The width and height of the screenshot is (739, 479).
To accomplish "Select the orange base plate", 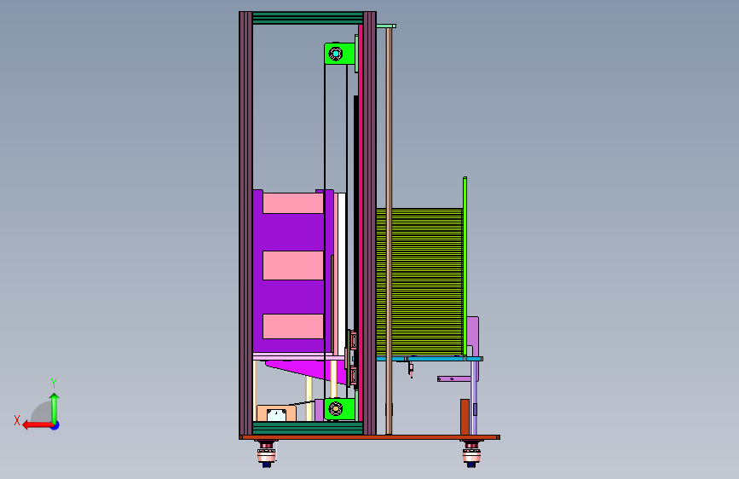I will pos(370,437).
